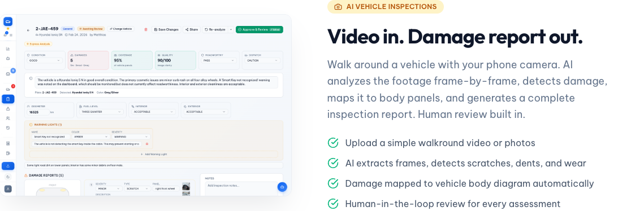Open the car icon with red badge
This screenshot has height=211, width=618.
(x=8, y=89)
